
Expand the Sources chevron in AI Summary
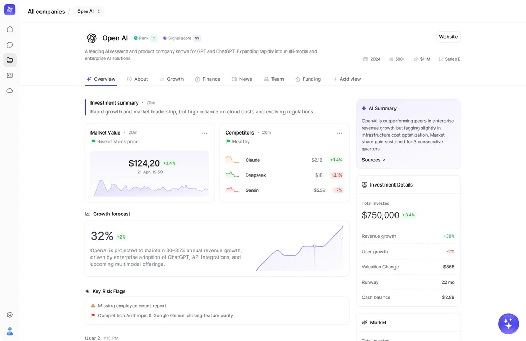click(384, 160)
